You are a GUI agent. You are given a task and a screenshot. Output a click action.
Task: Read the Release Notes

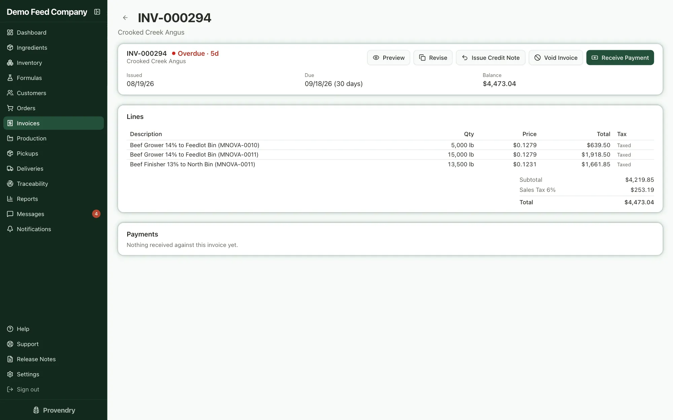pos(54,359)
